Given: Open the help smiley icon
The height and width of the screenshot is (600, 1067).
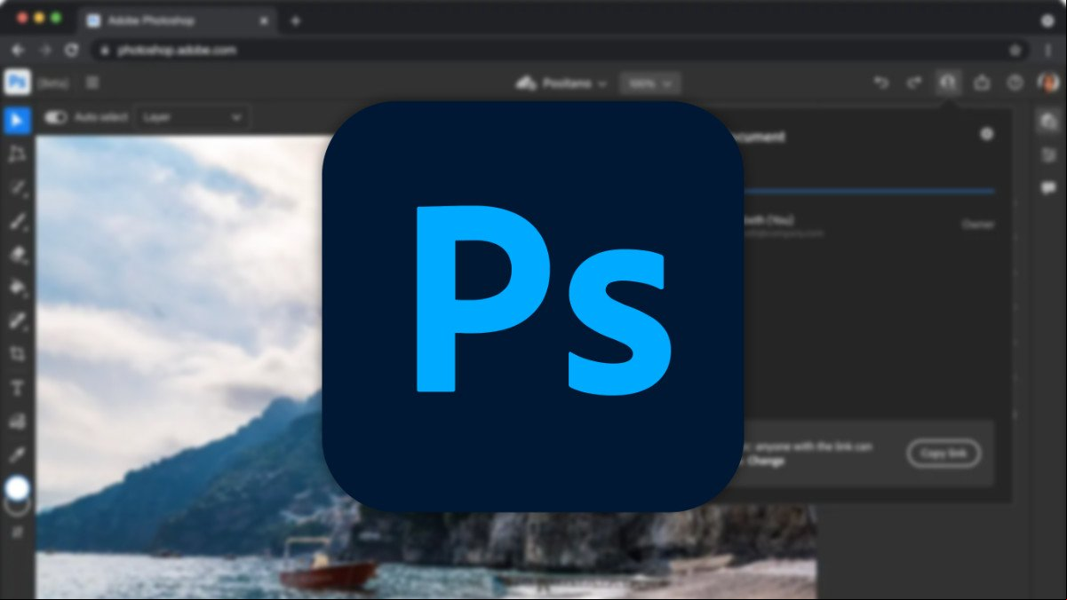Looking at the screenshot, I should 1015,83.
